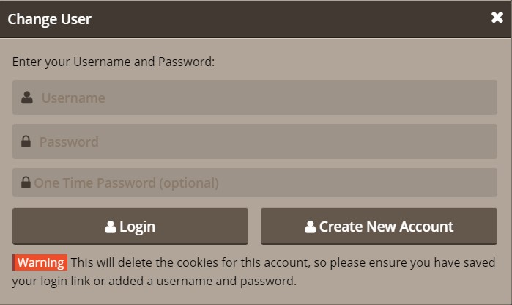Click the orange Warning badge
The width and height of the screenshot is (512, 305).
coord(40,262)
